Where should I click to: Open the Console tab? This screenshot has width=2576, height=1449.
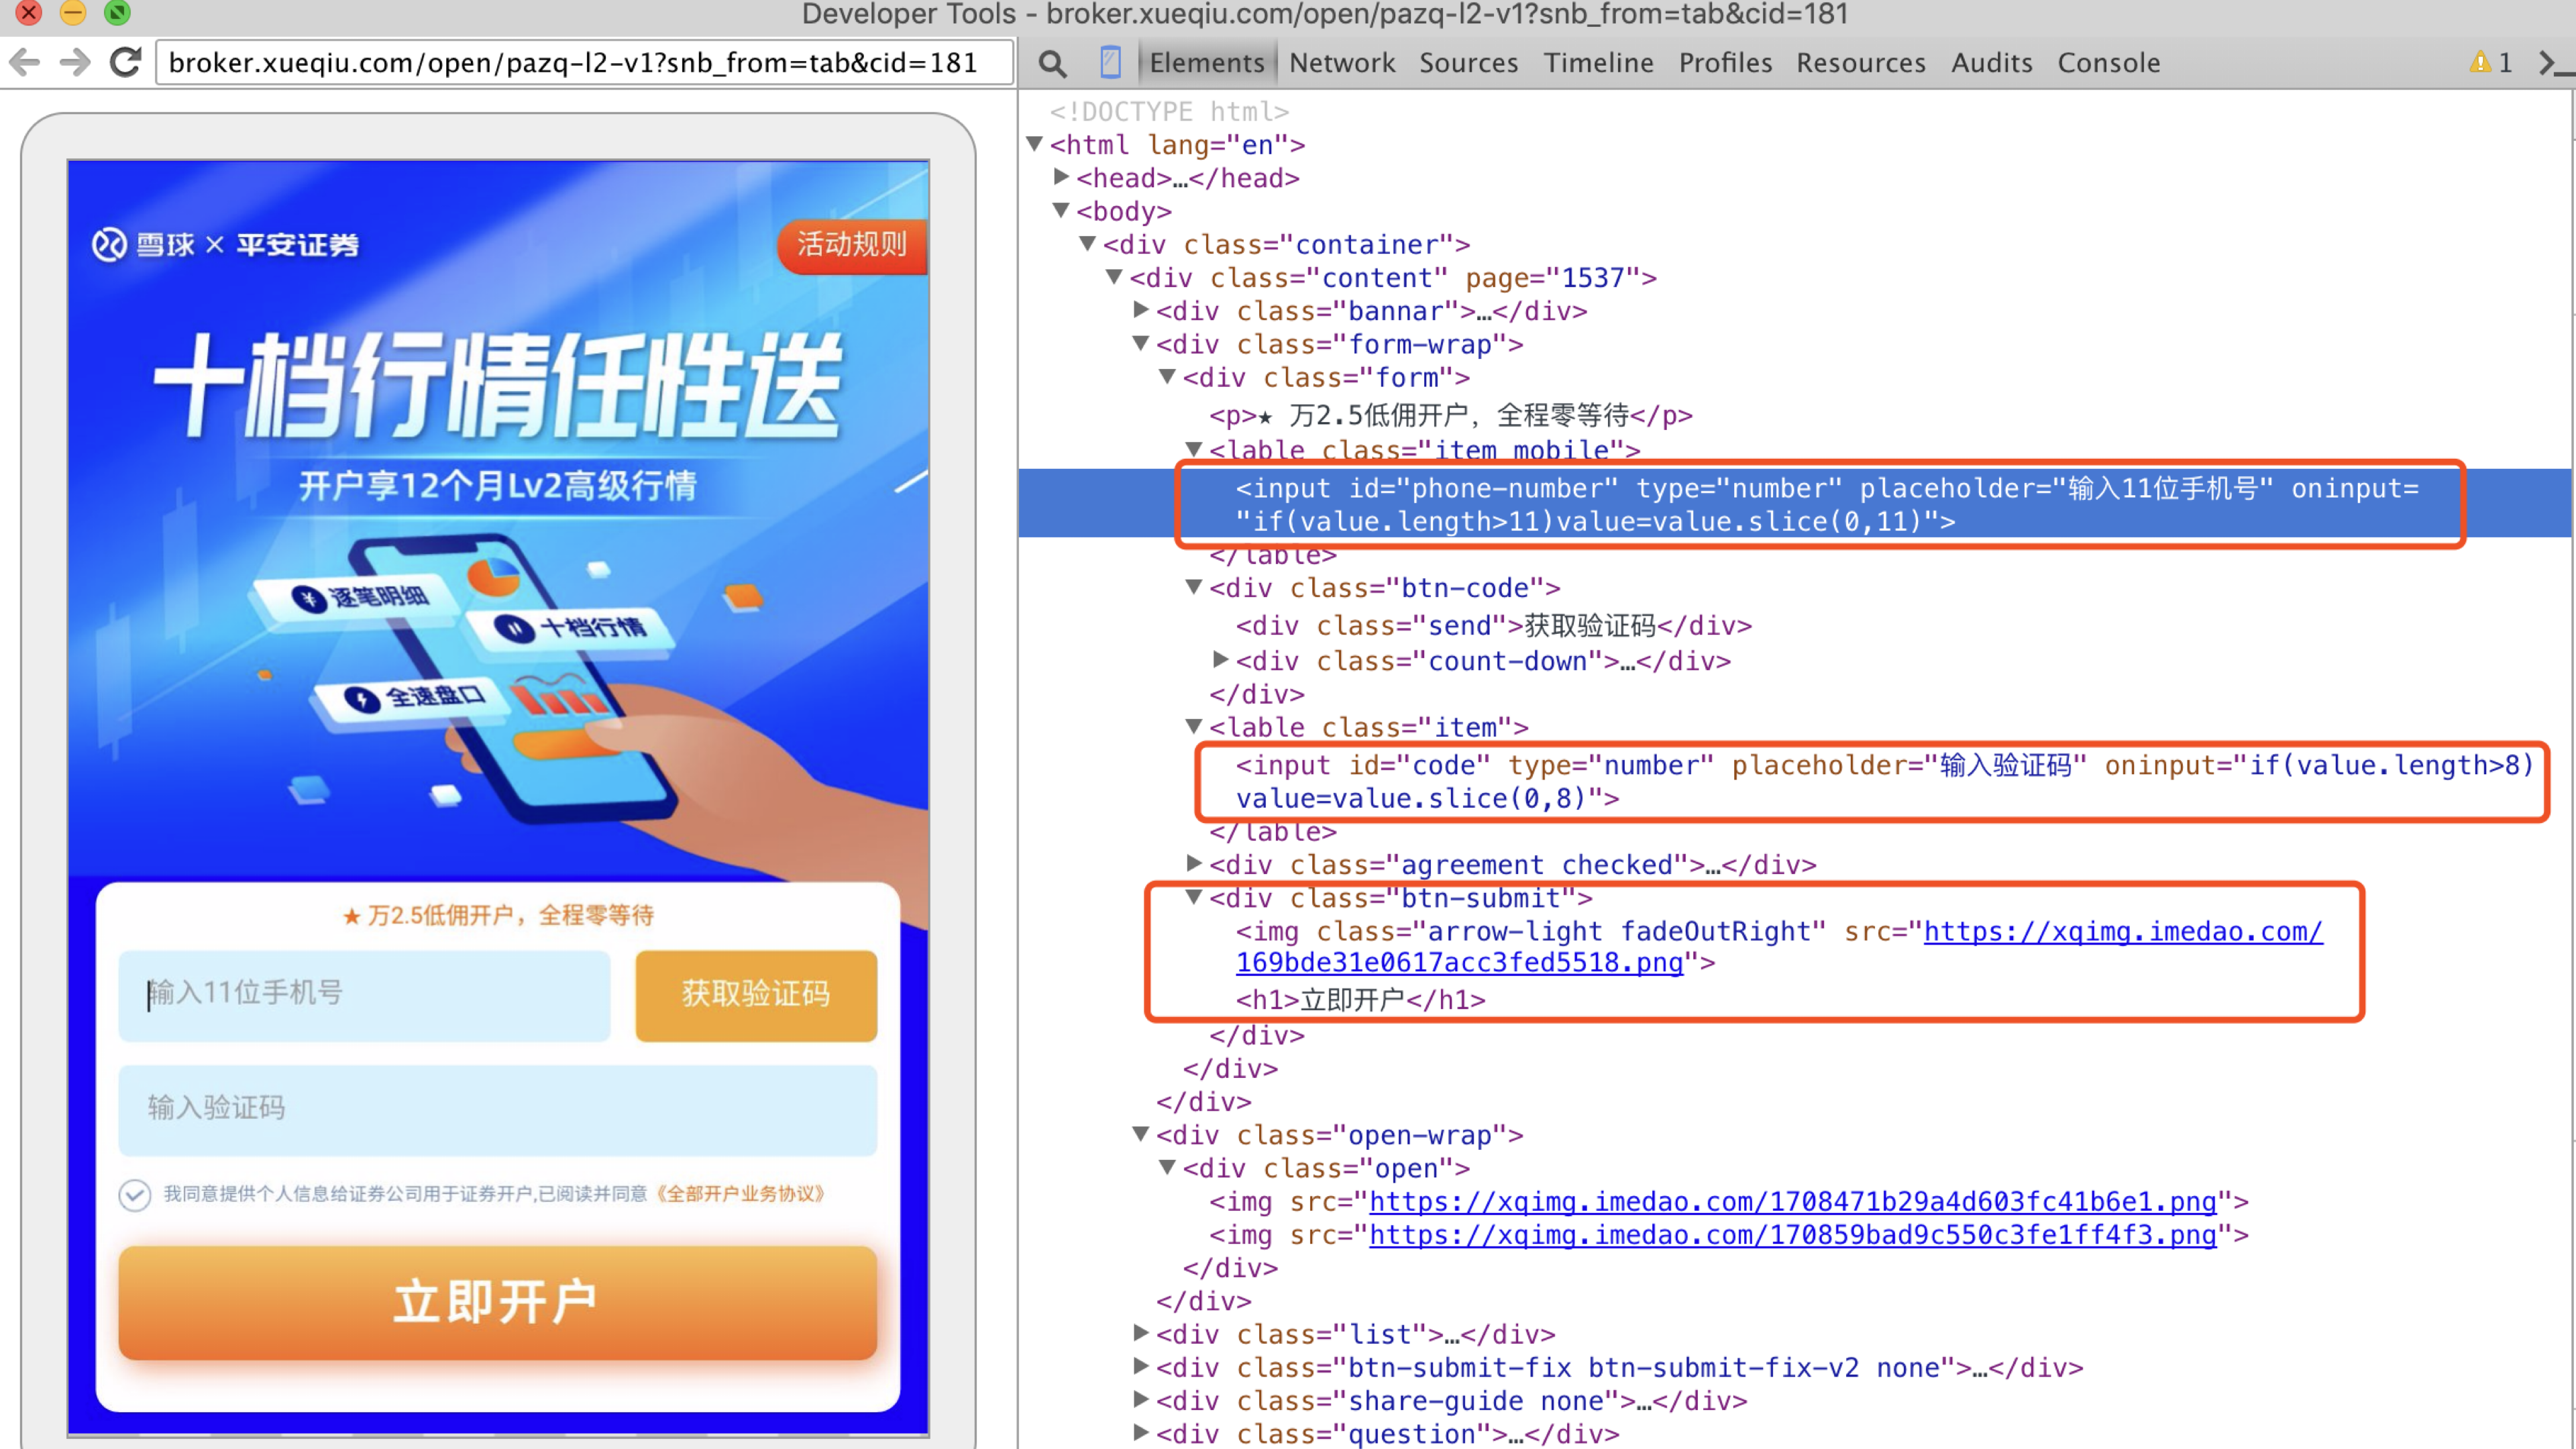2108,63
